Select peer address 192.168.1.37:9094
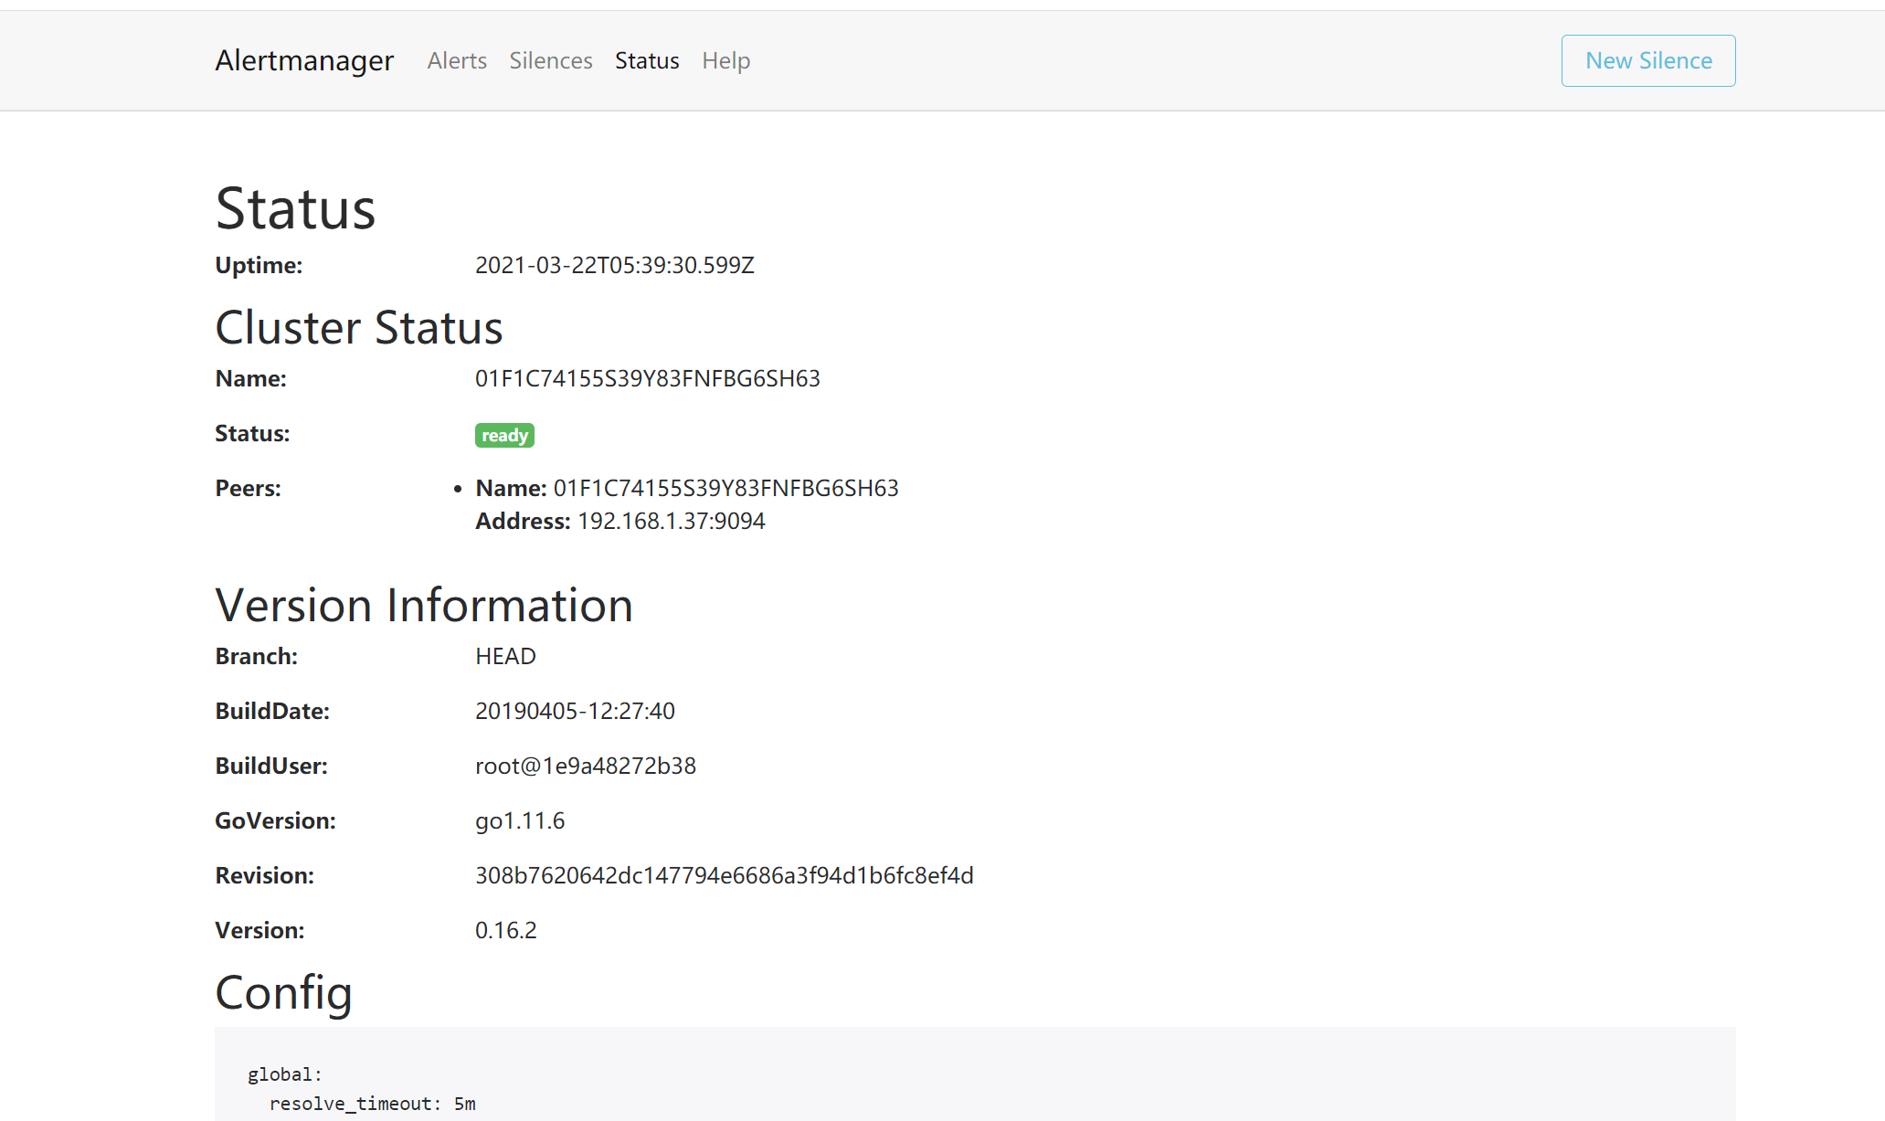1885x1121 pixels. click(x=672, y=521)
